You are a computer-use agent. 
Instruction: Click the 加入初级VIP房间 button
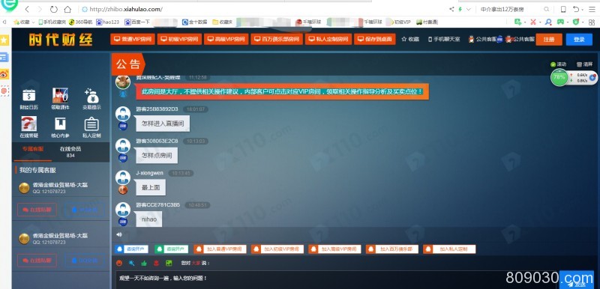coord(277,249)
